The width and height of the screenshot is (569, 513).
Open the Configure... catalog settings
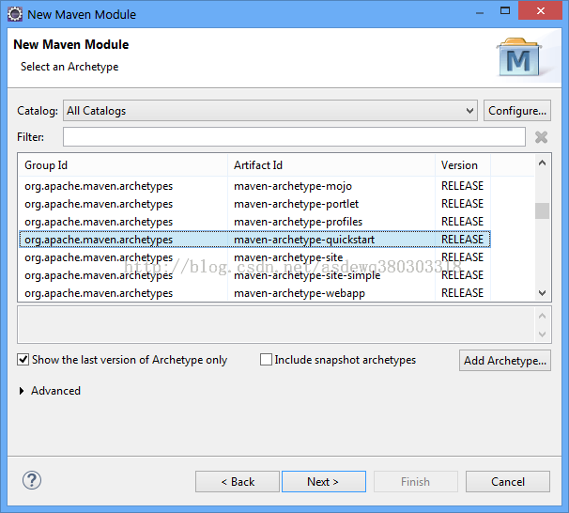click(x=517, y=110)
